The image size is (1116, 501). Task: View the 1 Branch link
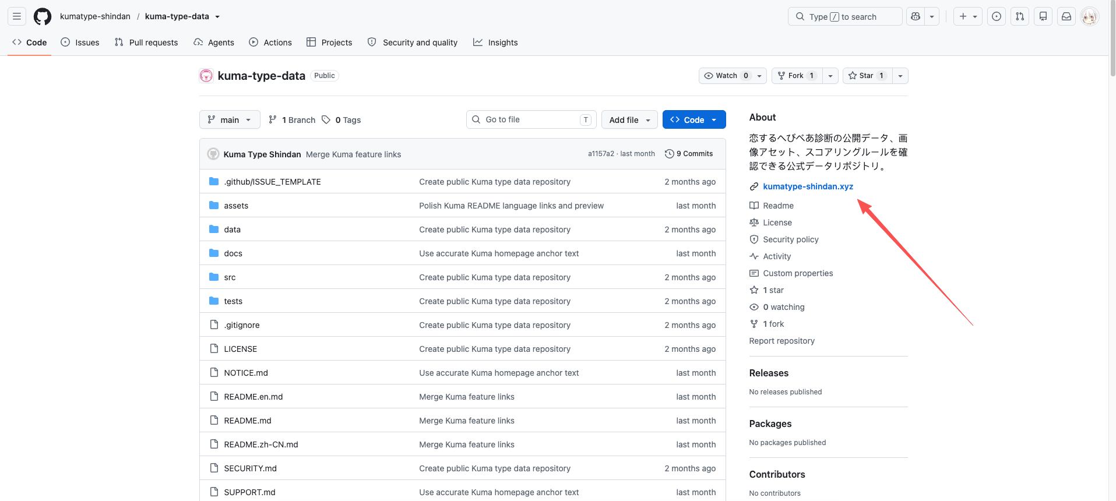[291, 120]
